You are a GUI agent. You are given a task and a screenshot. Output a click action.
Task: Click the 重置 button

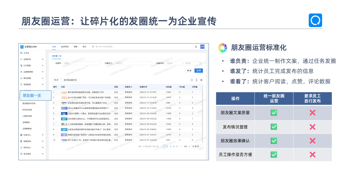click(x=189, y=71)
